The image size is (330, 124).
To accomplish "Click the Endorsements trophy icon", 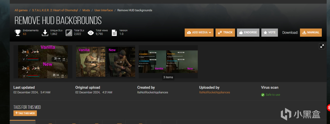I will point(18,33).
